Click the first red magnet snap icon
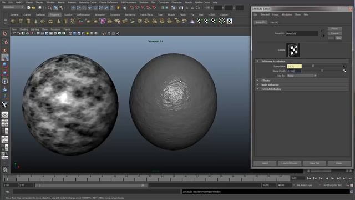The image size is (355, 200). (132, 8)
